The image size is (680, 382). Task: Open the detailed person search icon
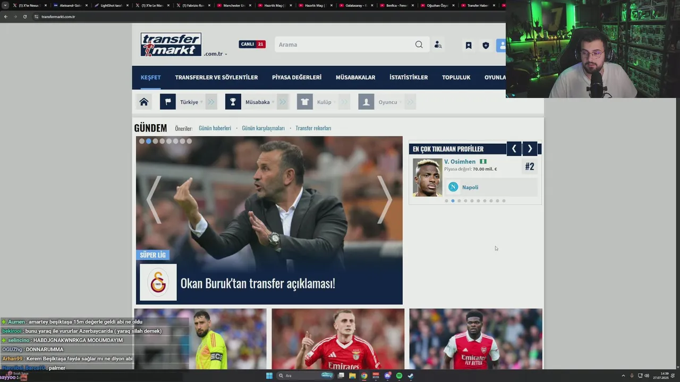click(438, 45)
